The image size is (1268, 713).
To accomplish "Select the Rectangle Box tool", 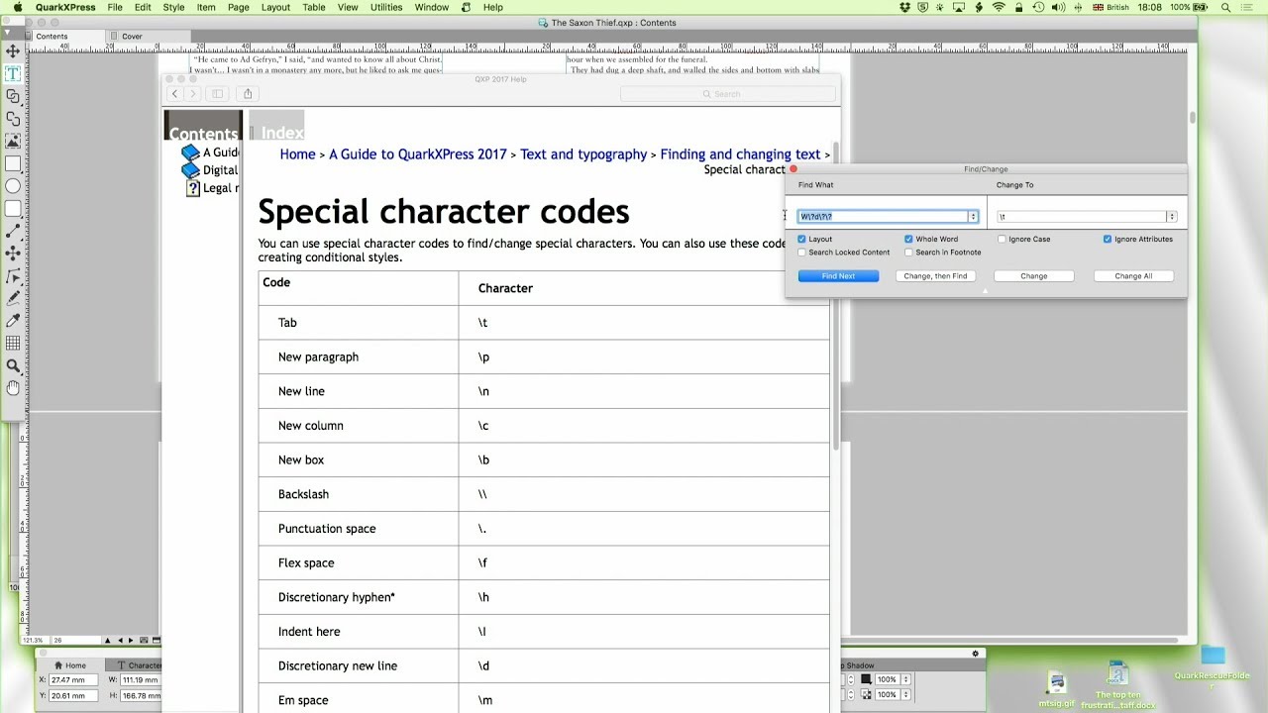I will pos(13,164).
